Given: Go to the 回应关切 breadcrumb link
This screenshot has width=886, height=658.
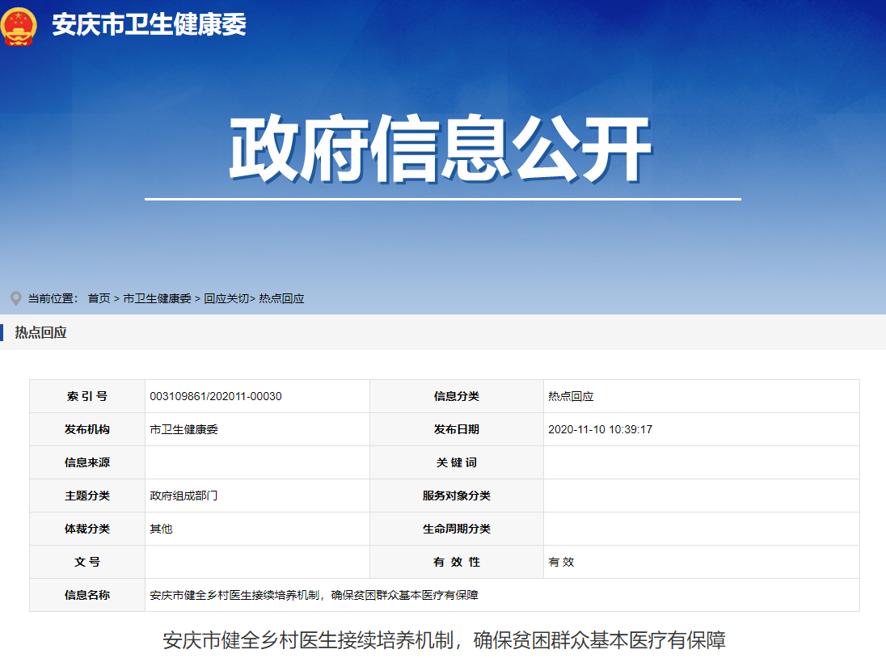Looking at the screenshot, I should click(226, 298).
